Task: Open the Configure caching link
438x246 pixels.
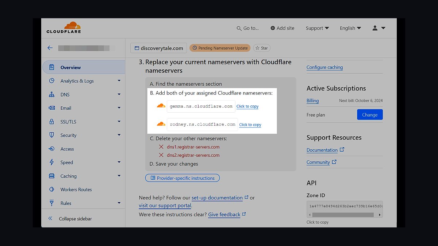Action: click(324, 67)
